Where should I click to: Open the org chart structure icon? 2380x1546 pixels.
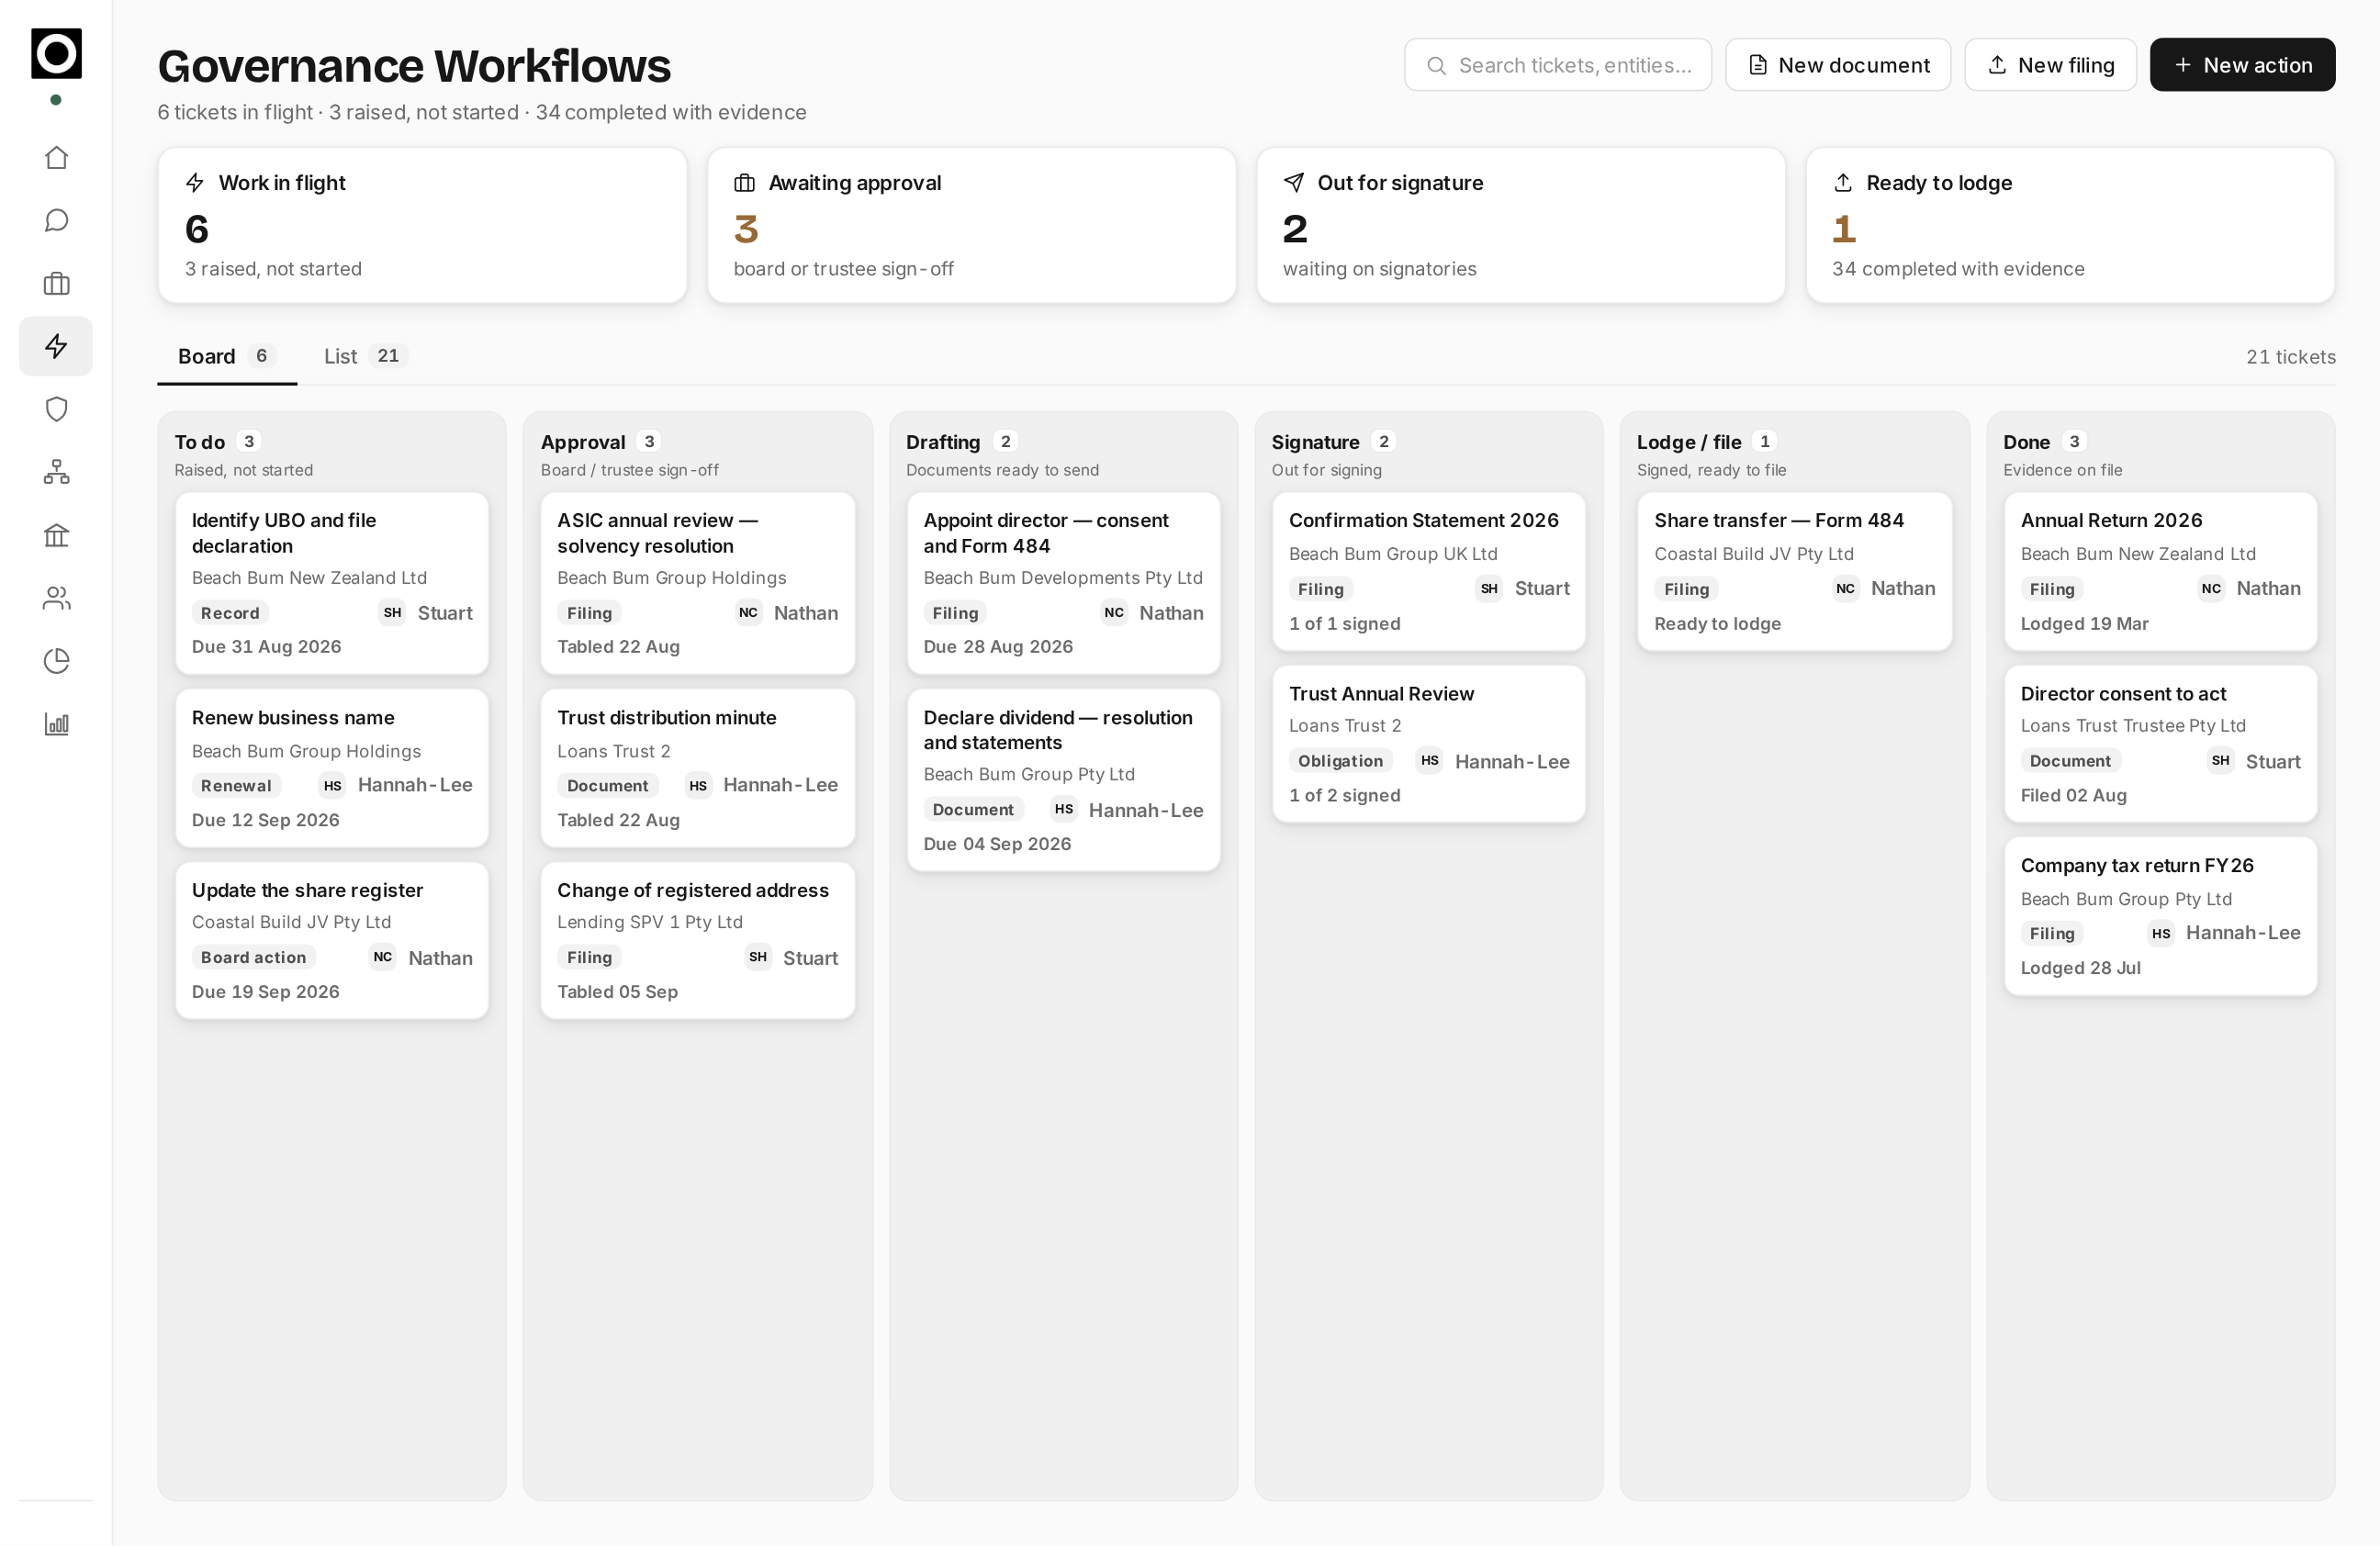click(56, 472)
